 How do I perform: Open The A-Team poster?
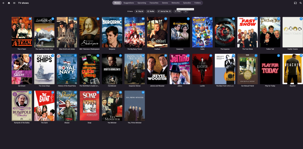[22, 32]
